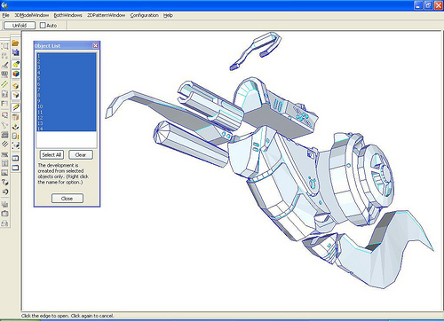Select object "7" in the Object List
Viewport: 444px width, 321px height.
point(67,90)
